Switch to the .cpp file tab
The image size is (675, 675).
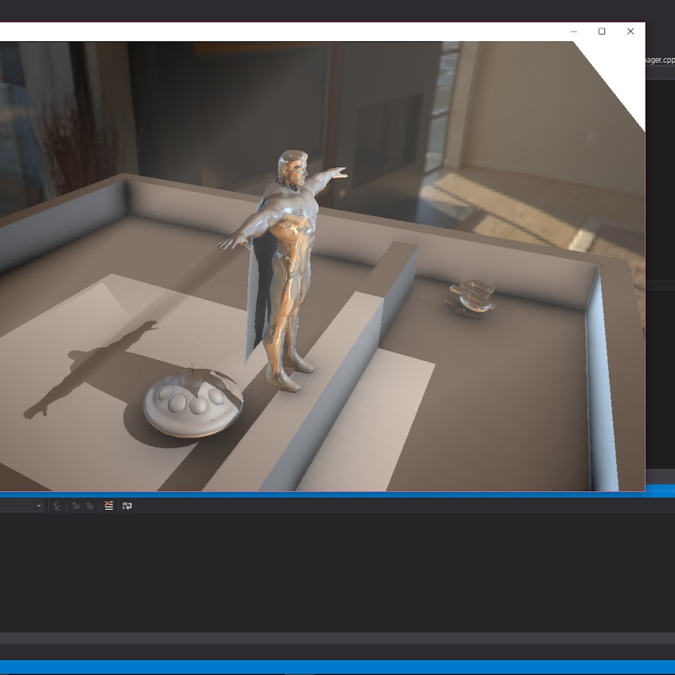pos(660,60)
